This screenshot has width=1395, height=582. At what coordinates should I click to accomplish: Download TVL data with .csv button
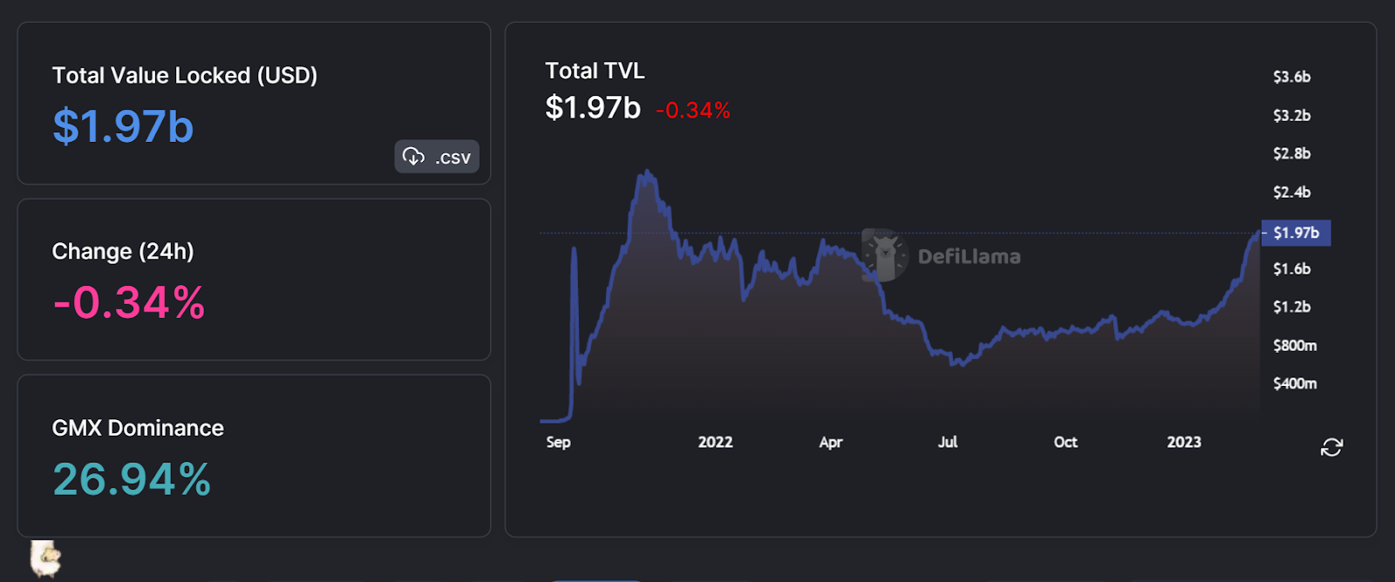[x=437, y=157]
